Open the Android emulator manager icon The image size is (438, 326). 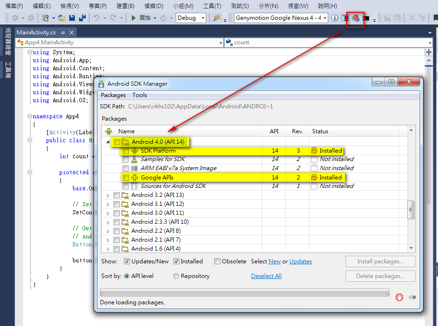[x=345, y=18]
